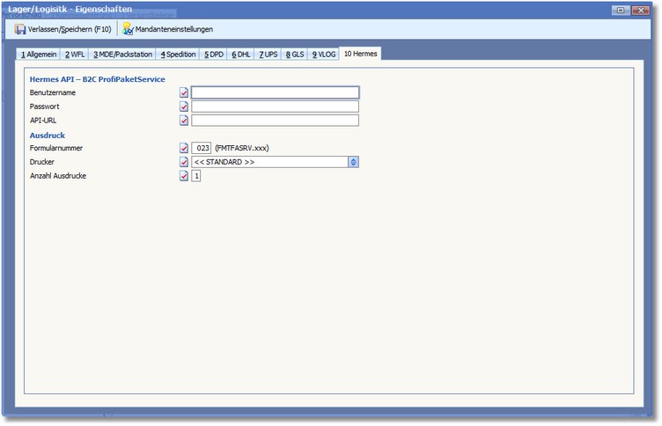The image size is (662, 426).
Task: Click the save disk icon in toolbar
Action: coord(19,29)
